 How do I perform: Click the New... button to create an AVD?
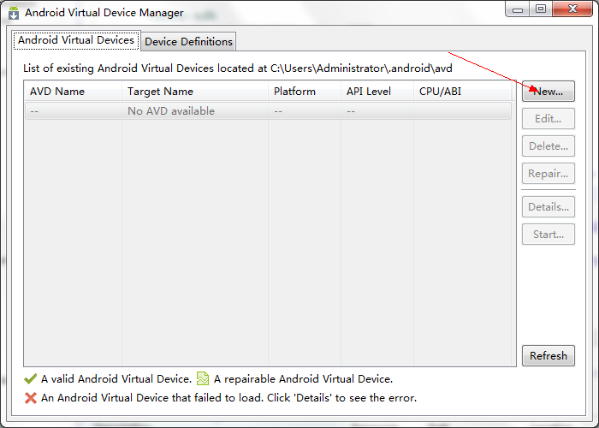[549, 92]
